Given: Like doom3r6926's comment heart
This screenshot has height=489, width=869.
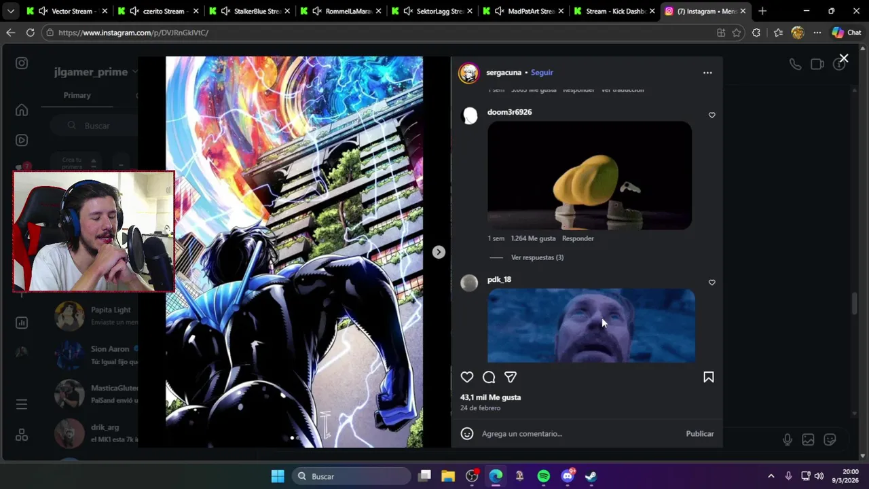Looking at the screenshot, I should (x=712, y=115).
